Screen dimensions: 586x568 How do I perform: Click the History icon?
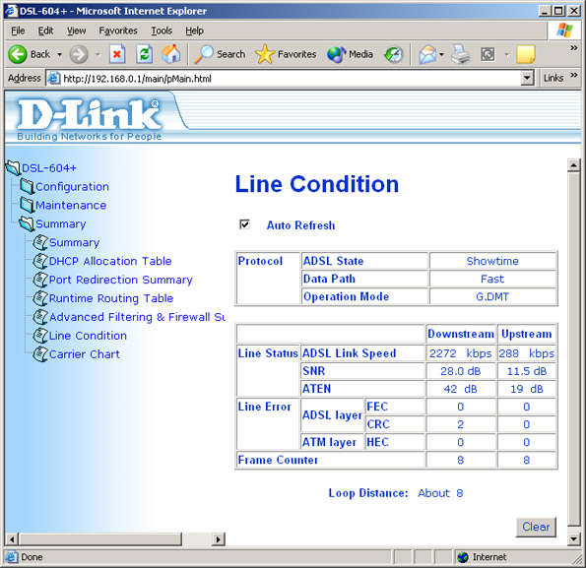tap(394, 54)
